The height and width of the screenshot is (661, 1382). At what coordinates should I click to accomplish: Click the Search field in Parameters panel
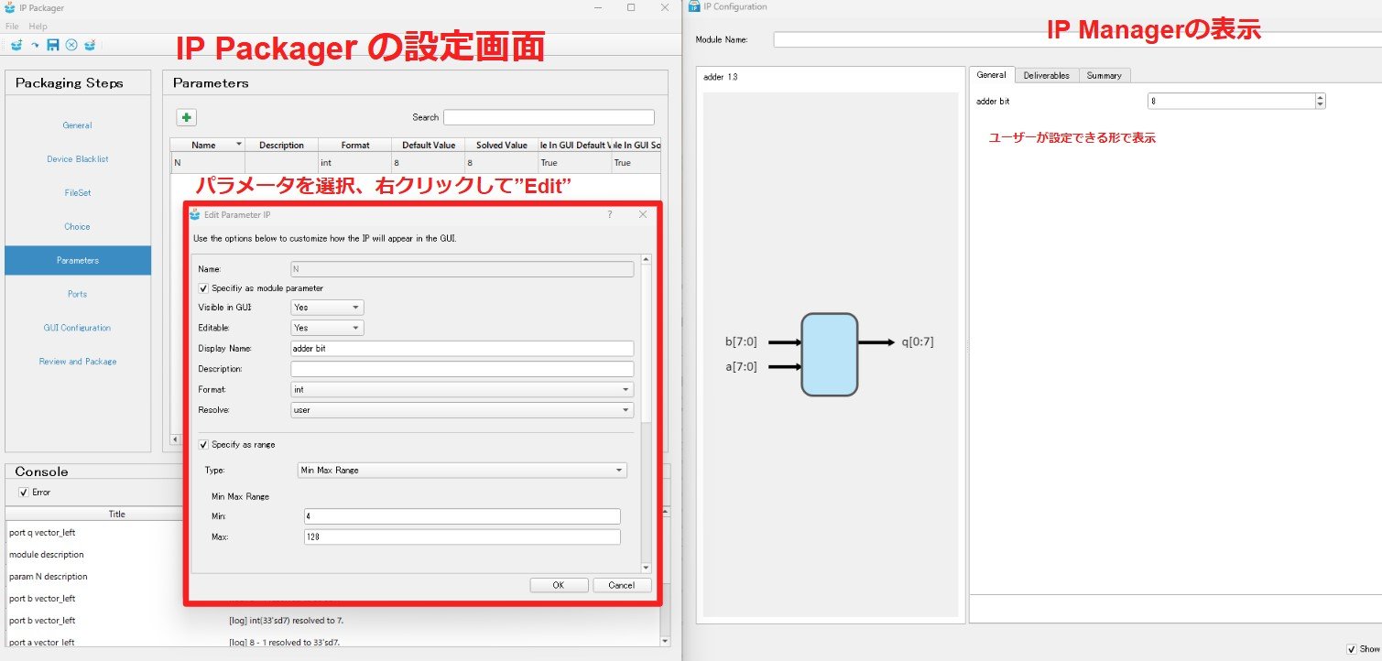tap(549, 117)
